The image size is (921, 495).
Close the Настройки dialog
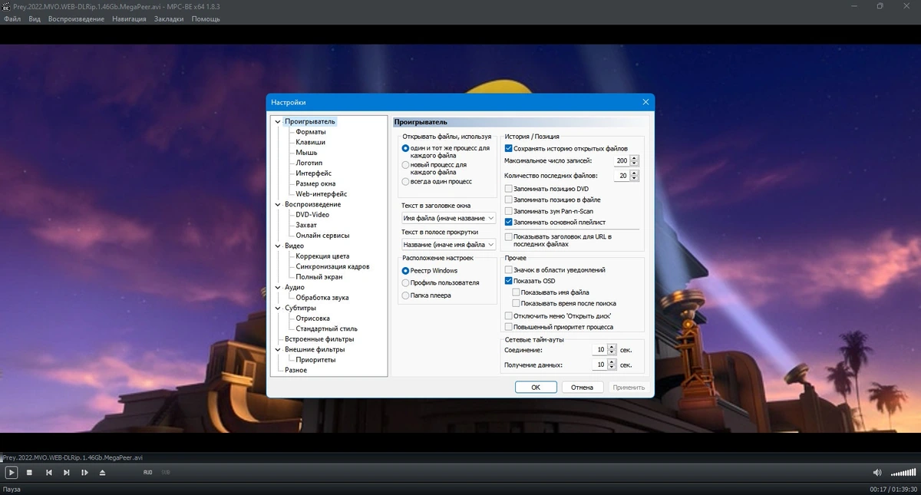point(645,102)
